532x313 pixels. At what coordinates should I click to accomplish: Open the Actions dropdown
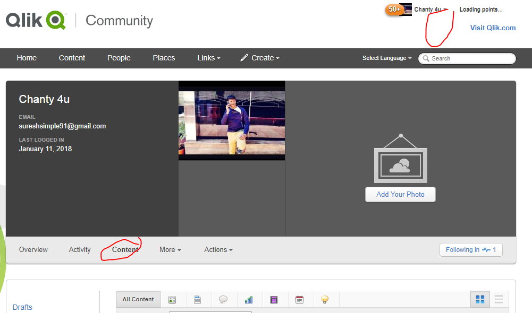218,250
